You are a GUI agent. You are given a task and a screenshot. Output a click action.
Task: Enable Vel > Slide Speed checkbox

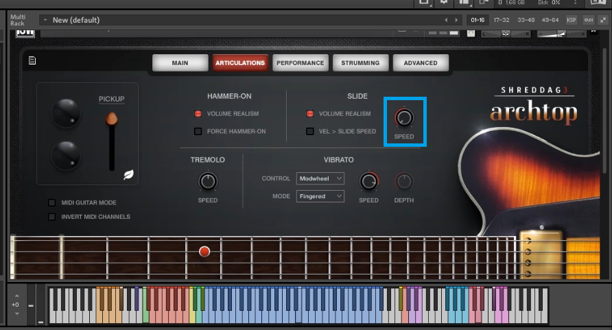click(x=310, y=132)
